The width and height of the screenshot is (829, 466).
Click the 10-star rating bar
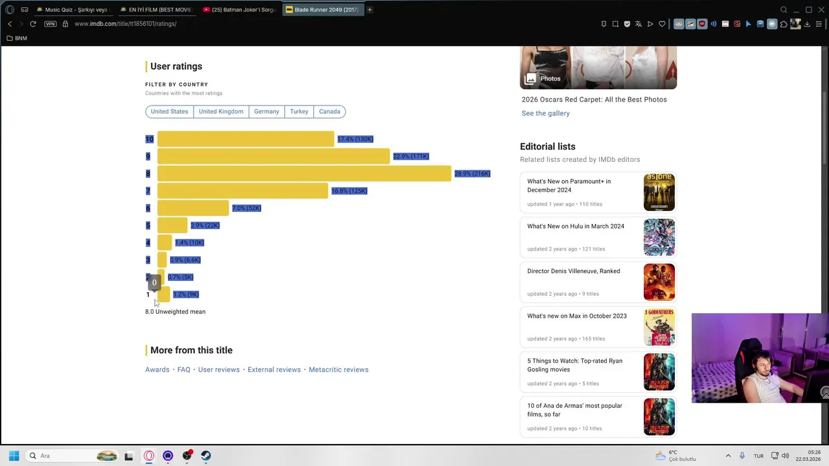pyautogui.click(x=245, y=139)
